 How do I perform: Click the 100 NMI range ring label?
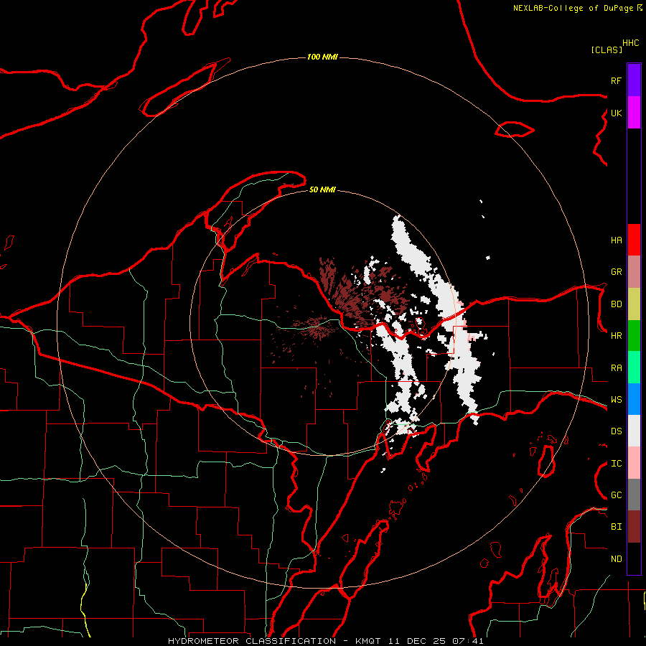tap(322, 57)
